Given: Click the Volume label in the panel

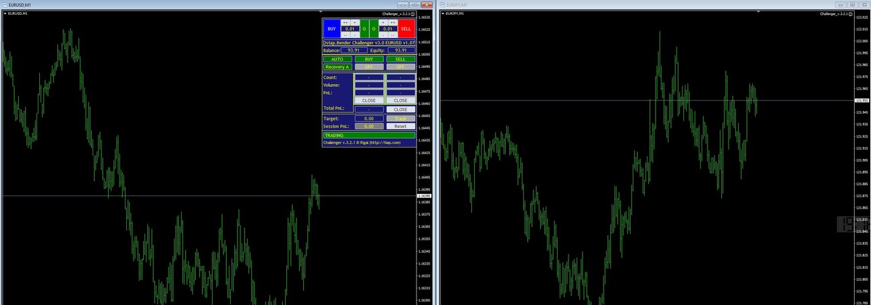Looking at the screenshot, I should (332, 86).
